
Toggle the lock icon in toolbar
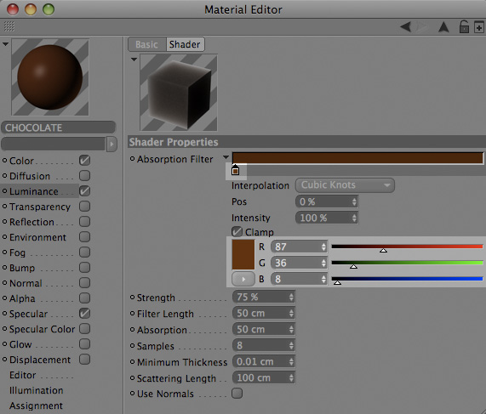pyautogui.click(x=464, y=26)
